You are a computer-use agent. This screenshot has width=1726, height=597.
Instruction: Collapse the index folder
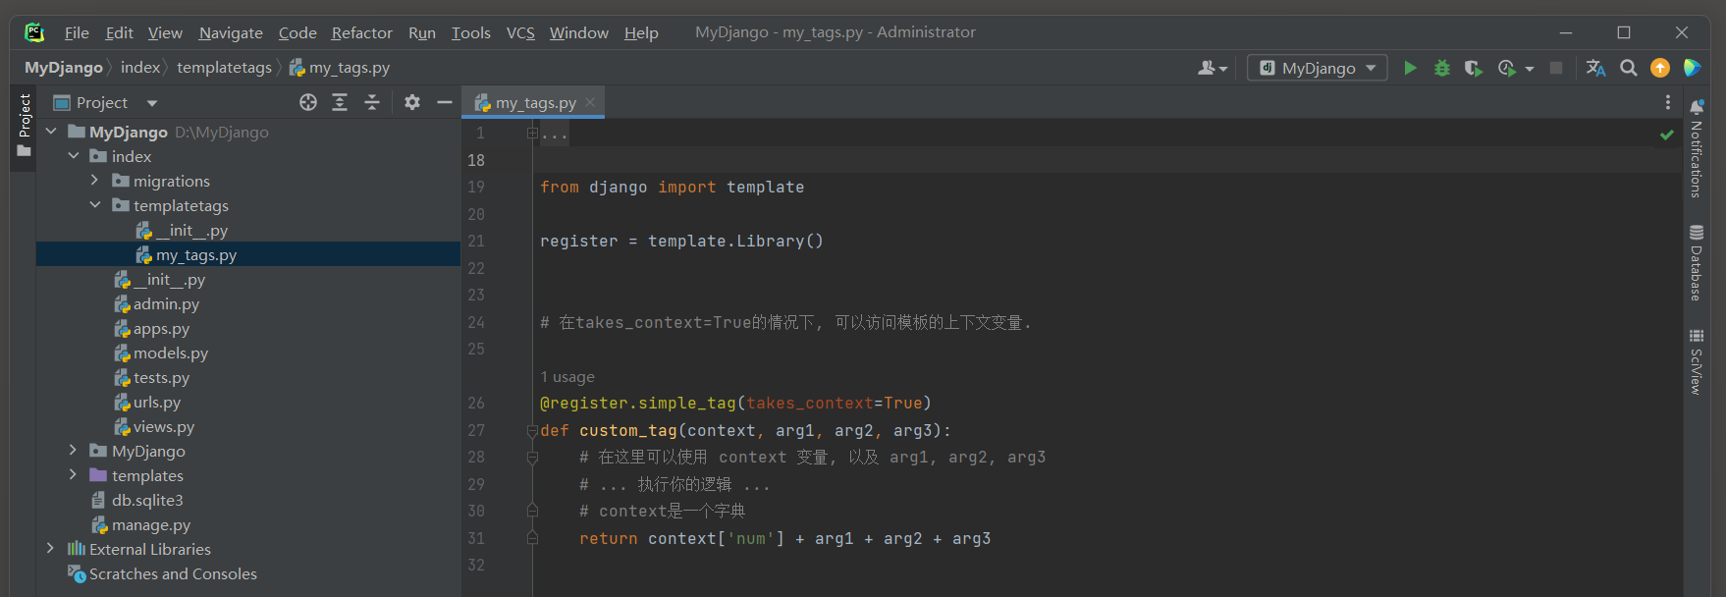[74, 155]
